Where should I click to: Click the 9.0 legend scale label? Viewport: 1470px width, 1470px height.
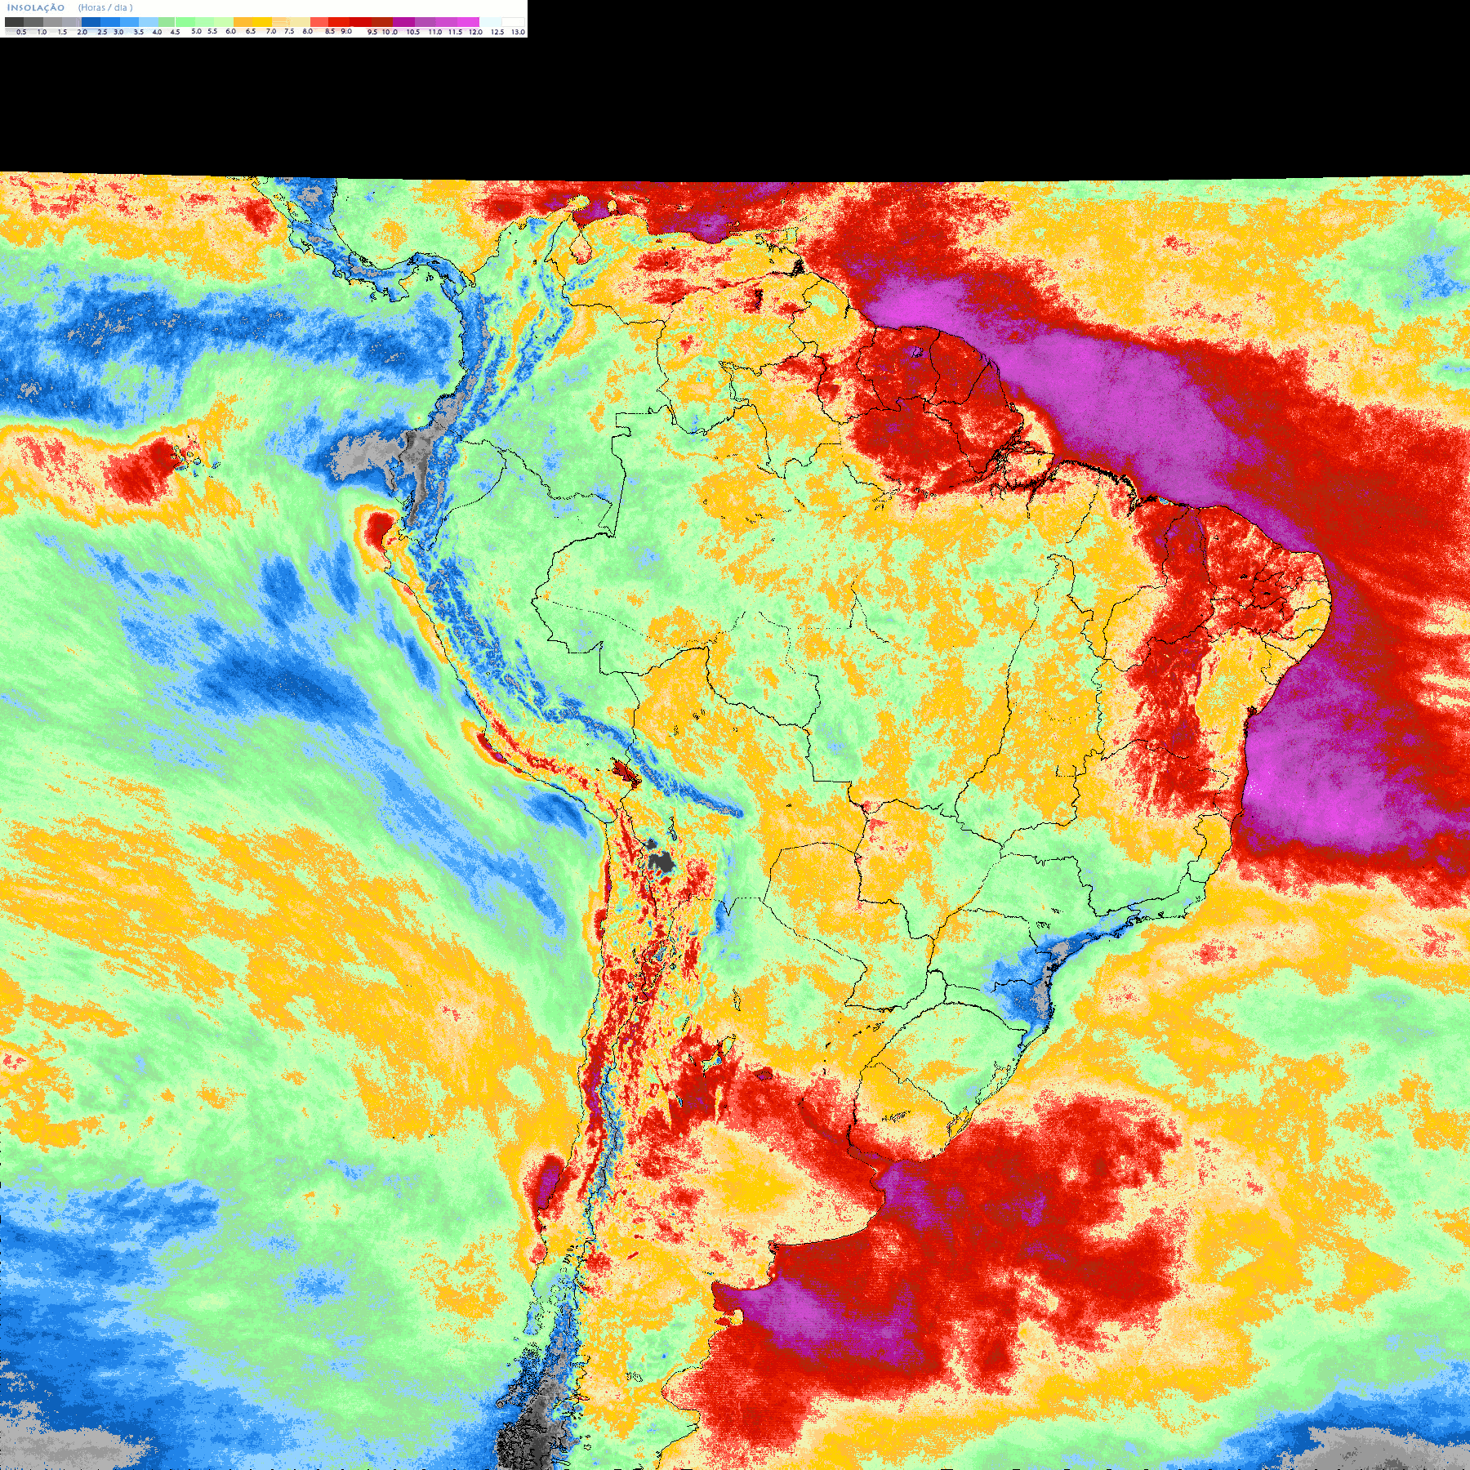346,31
